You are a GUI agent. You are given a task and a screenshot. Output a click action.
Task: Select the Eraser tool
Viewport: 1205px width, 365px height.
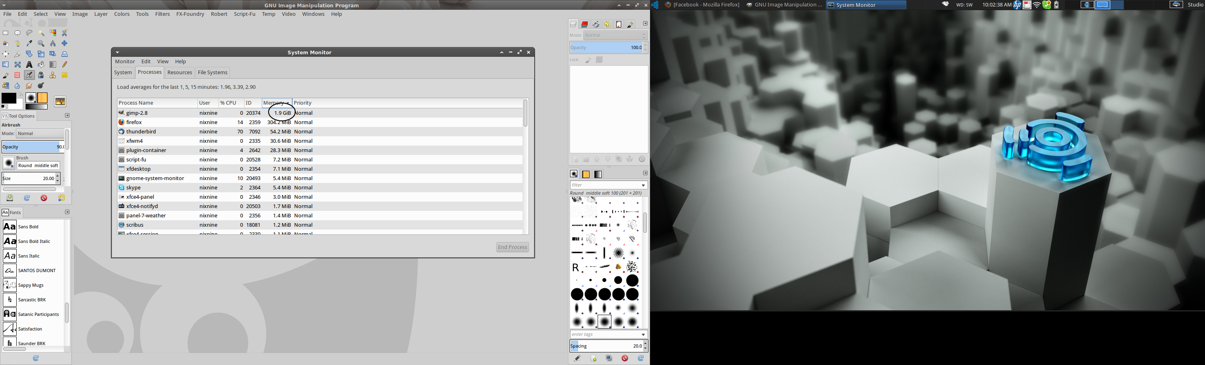(17, 75)
